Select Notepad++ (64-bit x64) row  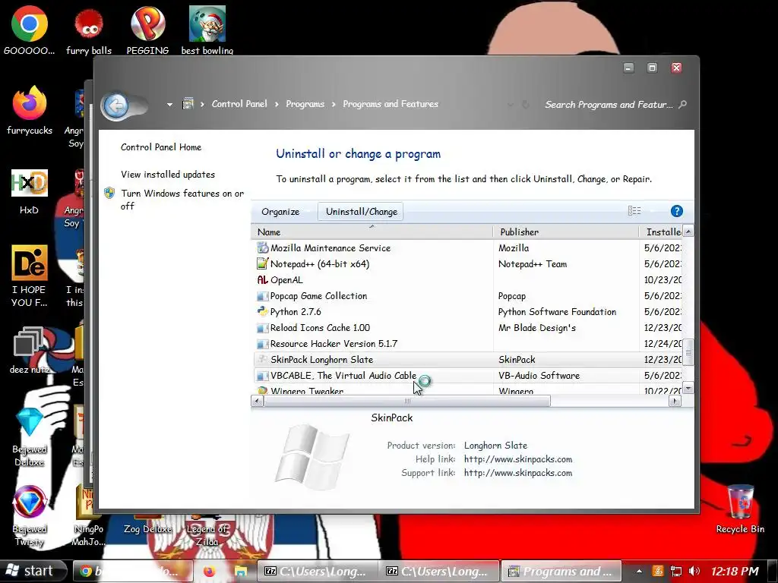point(467,263)
